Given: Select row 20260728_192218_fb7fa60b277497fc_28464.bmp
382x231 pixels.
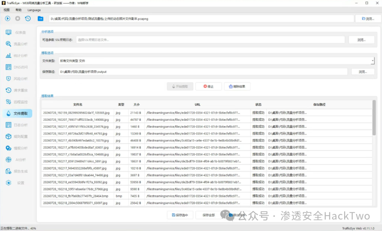Looking at the screenshot, I should (207, 196).
